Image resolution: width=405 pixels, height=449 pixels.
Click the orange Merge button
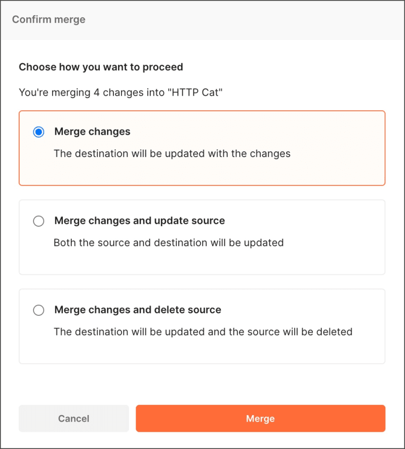(x=260, y=419)
